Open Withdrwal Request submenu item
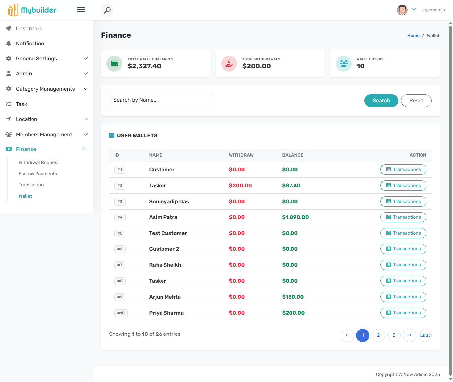453x382 pixels. [x=39, y=163]
